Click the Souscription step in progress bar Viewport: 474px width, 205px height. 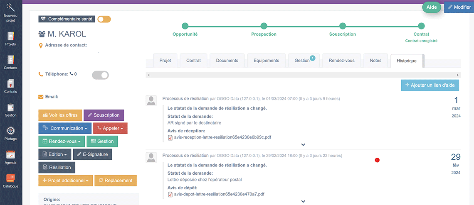coord(342,26)
